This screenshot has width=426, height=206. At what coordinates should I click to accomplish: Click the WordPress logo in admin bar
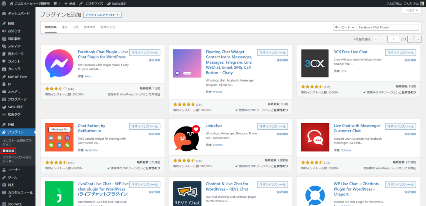(x=4, y=3)
